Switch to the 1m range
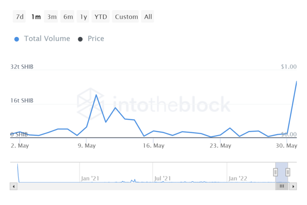The height and width of the screenshot is (205, 307). tap(36, 17)
